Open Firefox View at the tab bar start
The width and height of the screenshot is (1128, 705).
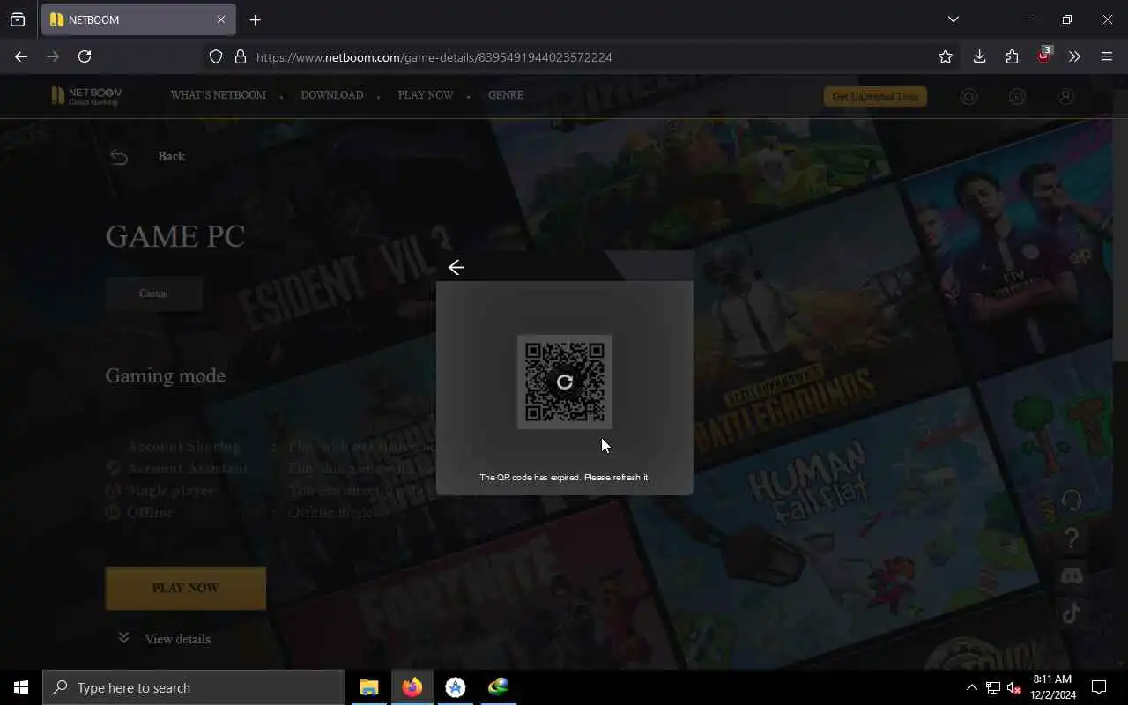pos(18,19)
